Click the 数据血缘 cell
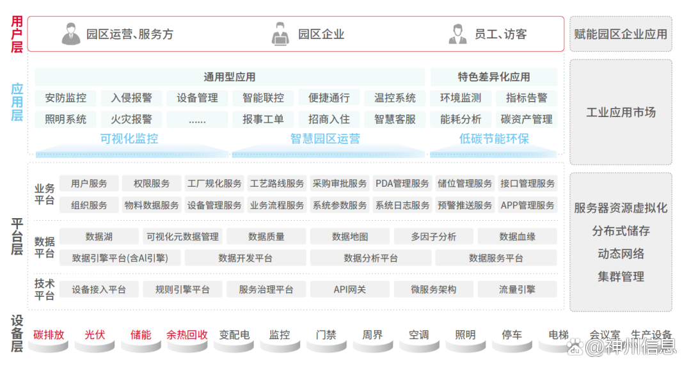The width and height of the screenshot is (691, 371). pyautogui.click(x=518, y=237)
